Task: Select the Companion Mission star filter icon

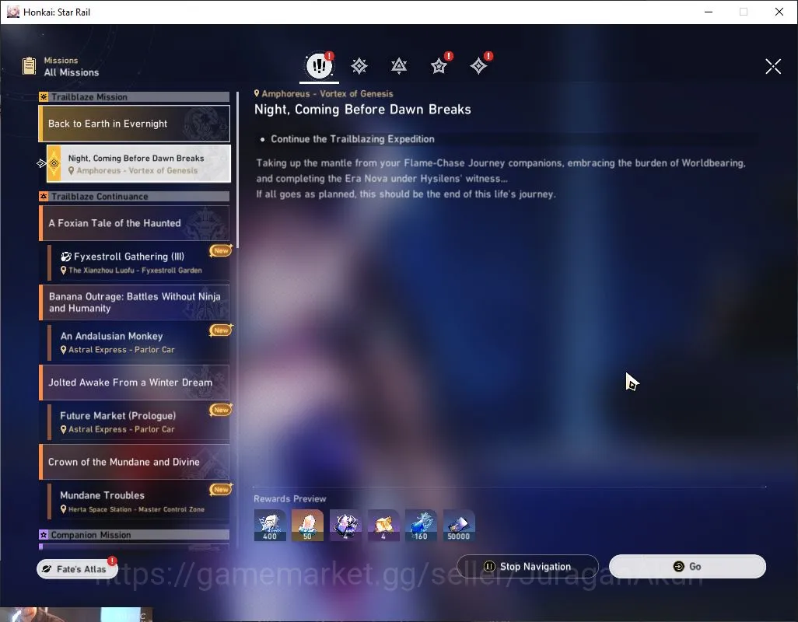Action: click(x=439, y=66)
